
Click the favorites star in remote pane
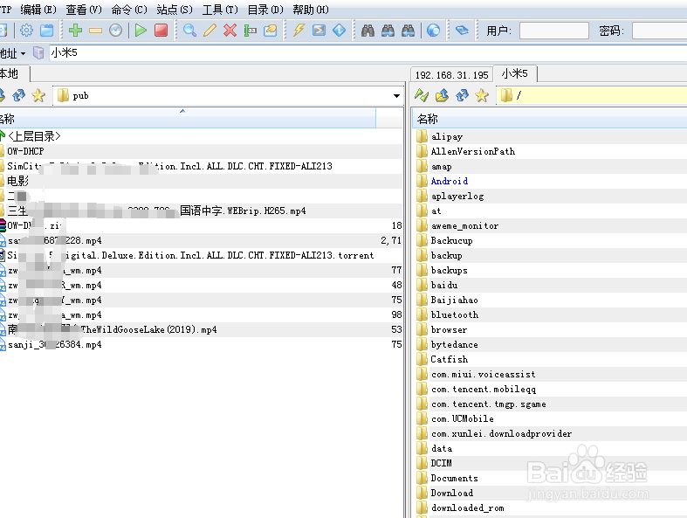tap(482, 95)
